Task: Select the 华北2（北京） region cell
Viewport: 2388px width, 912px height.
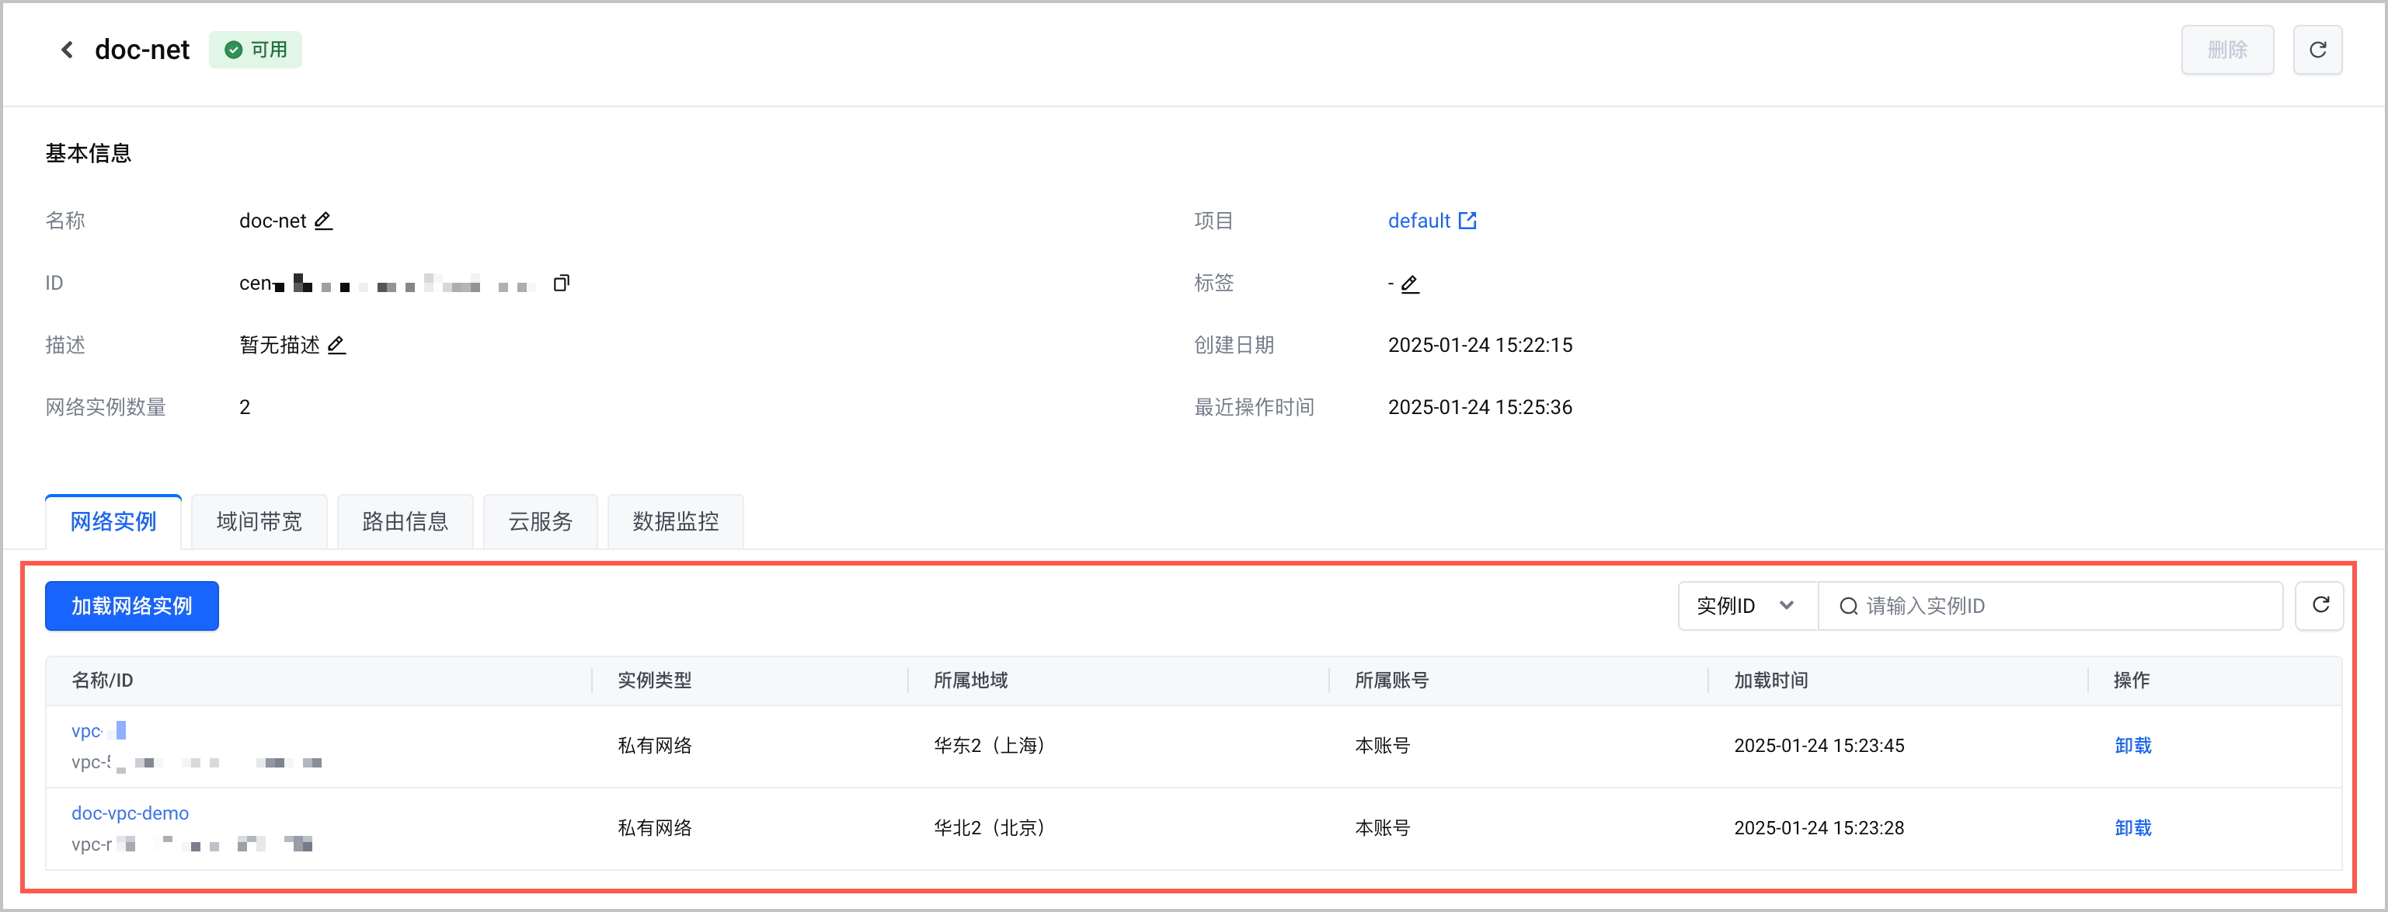Action: 989,827
